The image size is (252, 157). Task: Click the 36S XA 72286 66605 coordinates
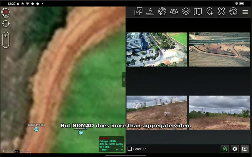[x=111, y=144]
